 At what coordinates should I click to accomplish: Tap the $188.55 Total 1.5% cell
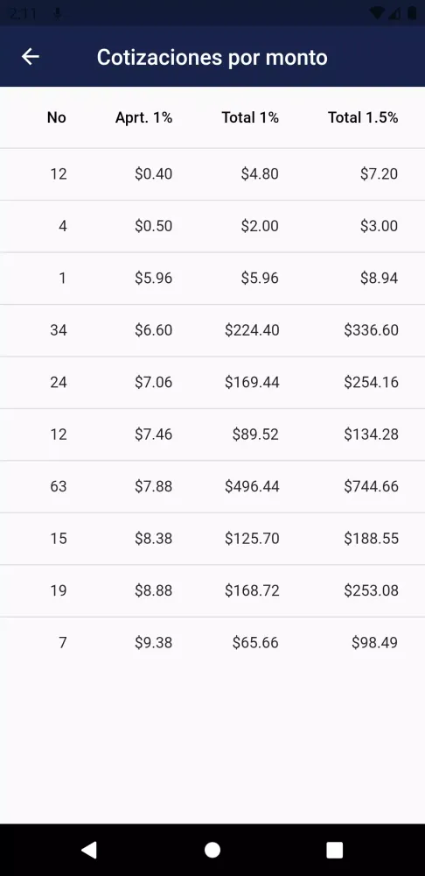371,538
